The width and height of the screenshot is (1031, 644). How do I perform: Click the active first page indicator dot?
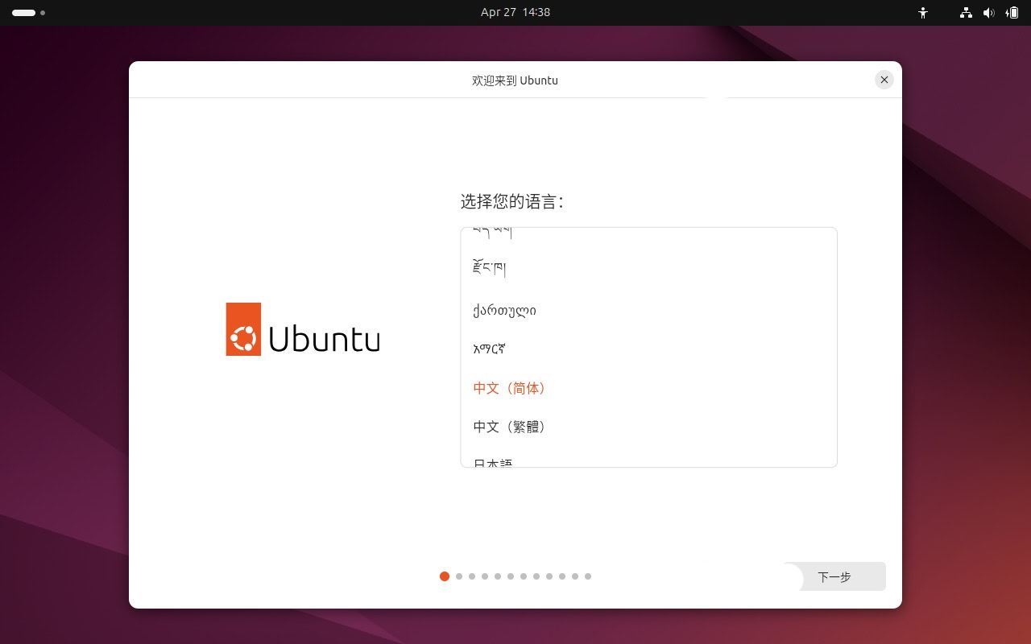tap(445, 576)
